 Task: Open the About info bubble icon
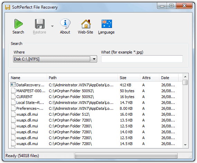click(65, 24)
